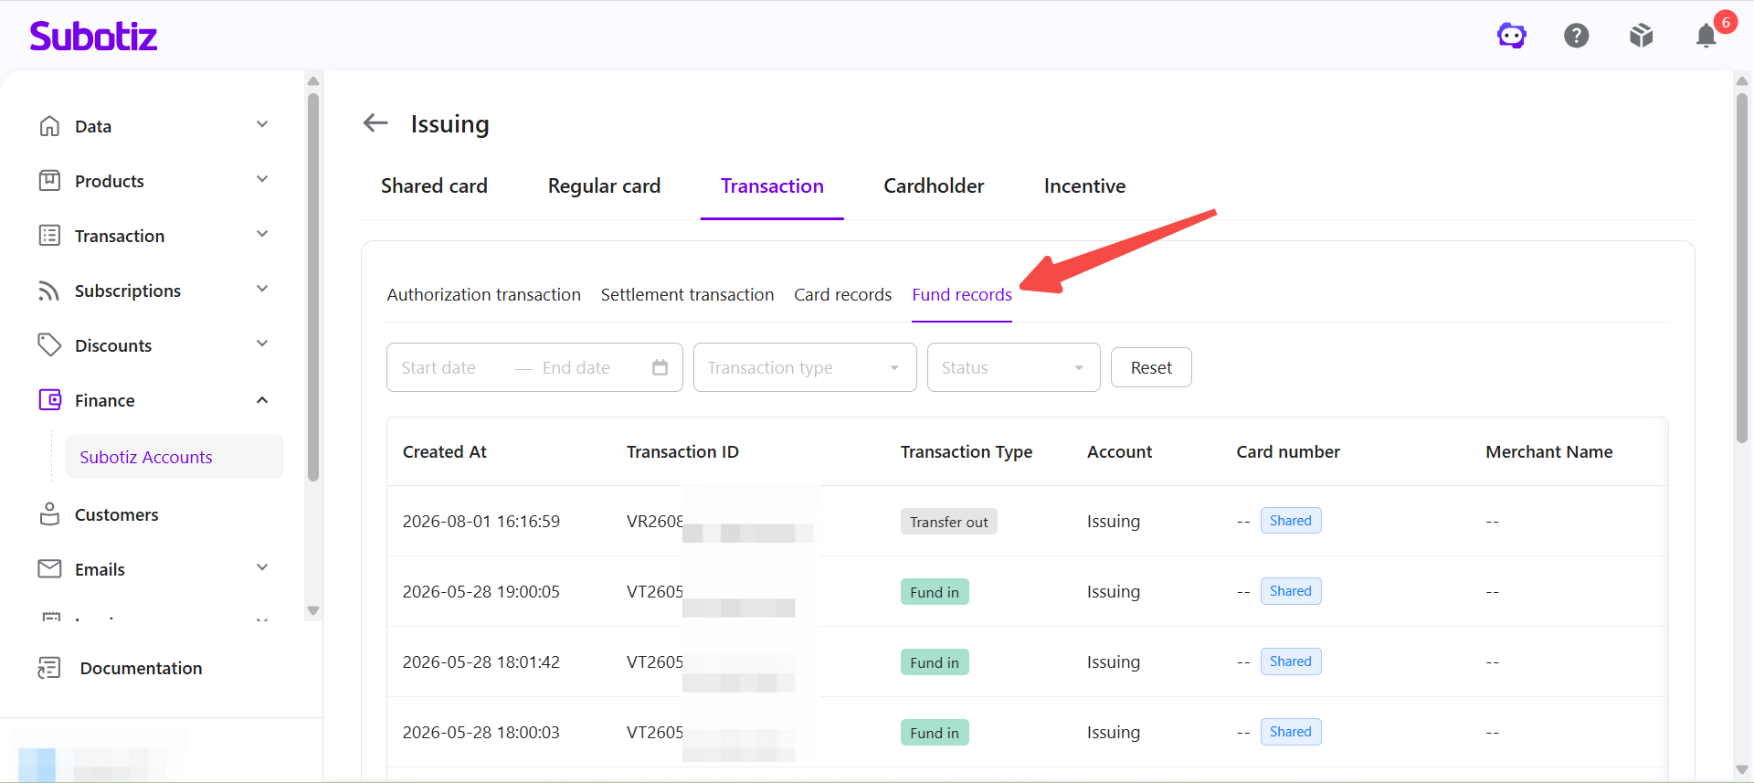This screenshot has height=783, width=1754.
Task: Open the chatbot assistant icon
Action: (1512, 36)
